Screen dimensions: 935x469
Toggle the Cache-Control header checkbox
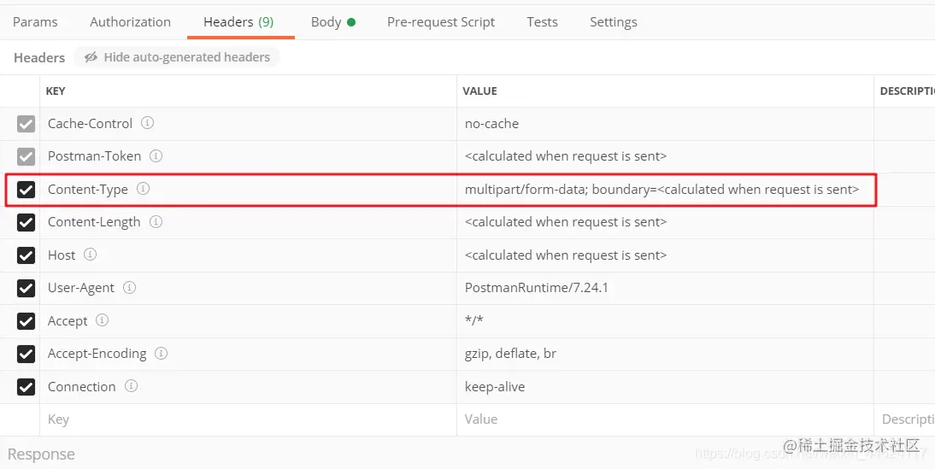[x=26, y=123]
